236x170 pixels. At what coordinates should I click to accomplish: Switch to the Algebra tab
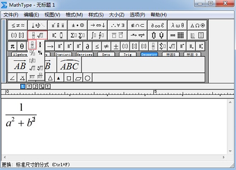click(20, 54)
